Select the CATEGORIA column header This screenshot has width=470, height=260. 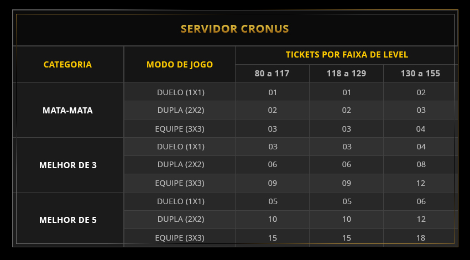[67, 64]
